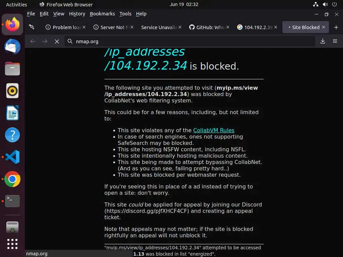This screenshot has height=257, width=343.
Task: Open Google Chrome from dock
Action: 12,179
